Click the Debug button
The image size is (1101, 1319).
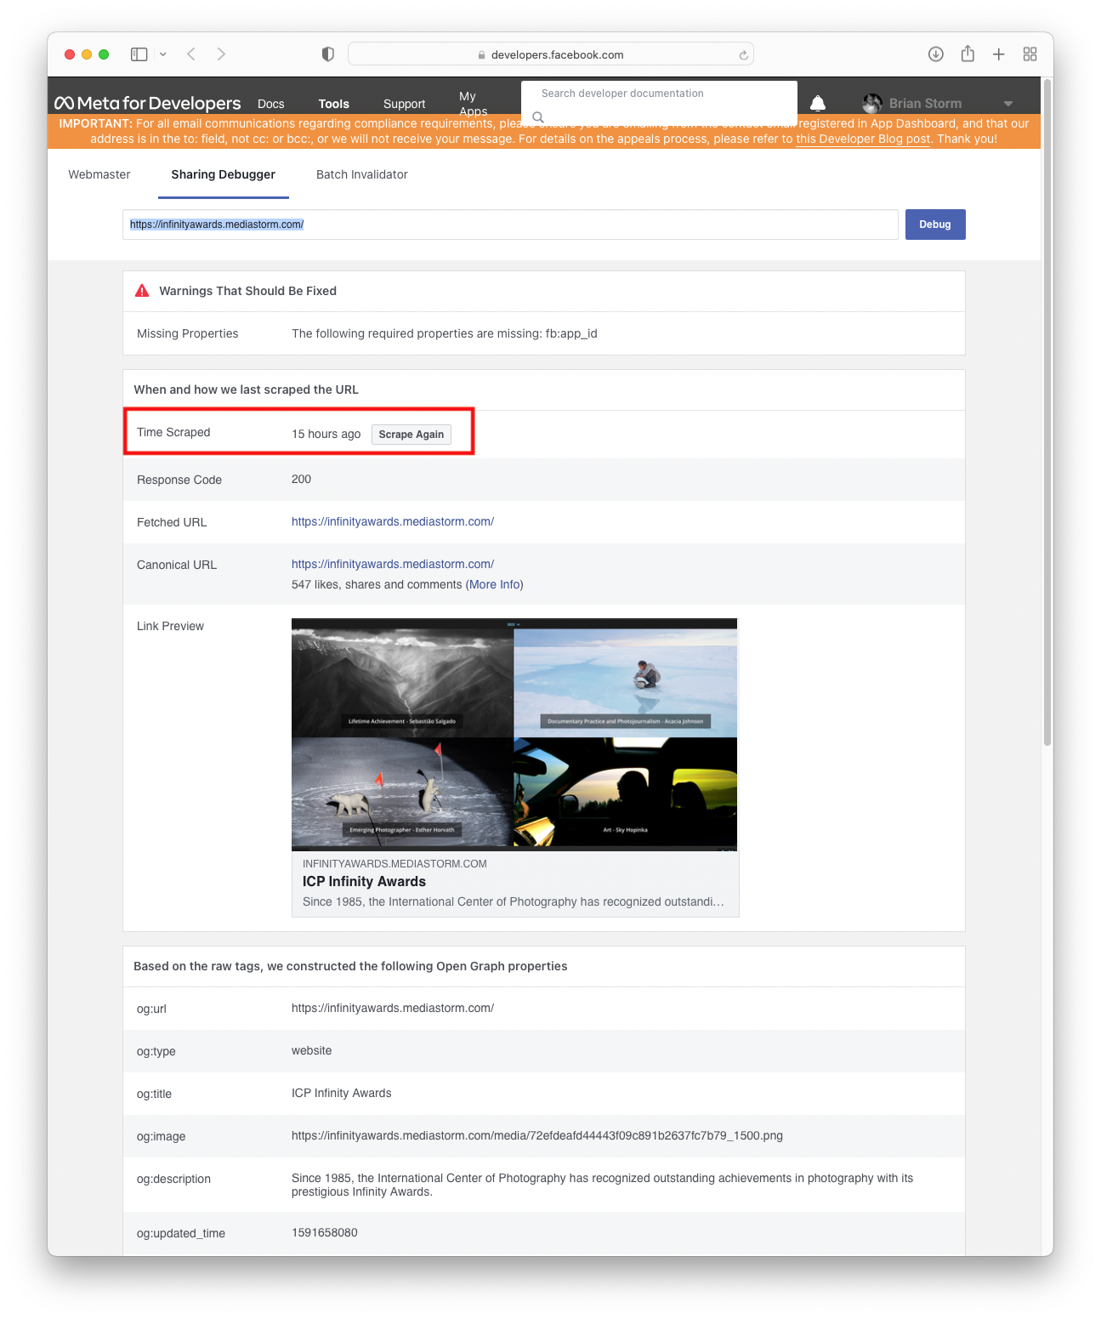(x=934, y=224)
